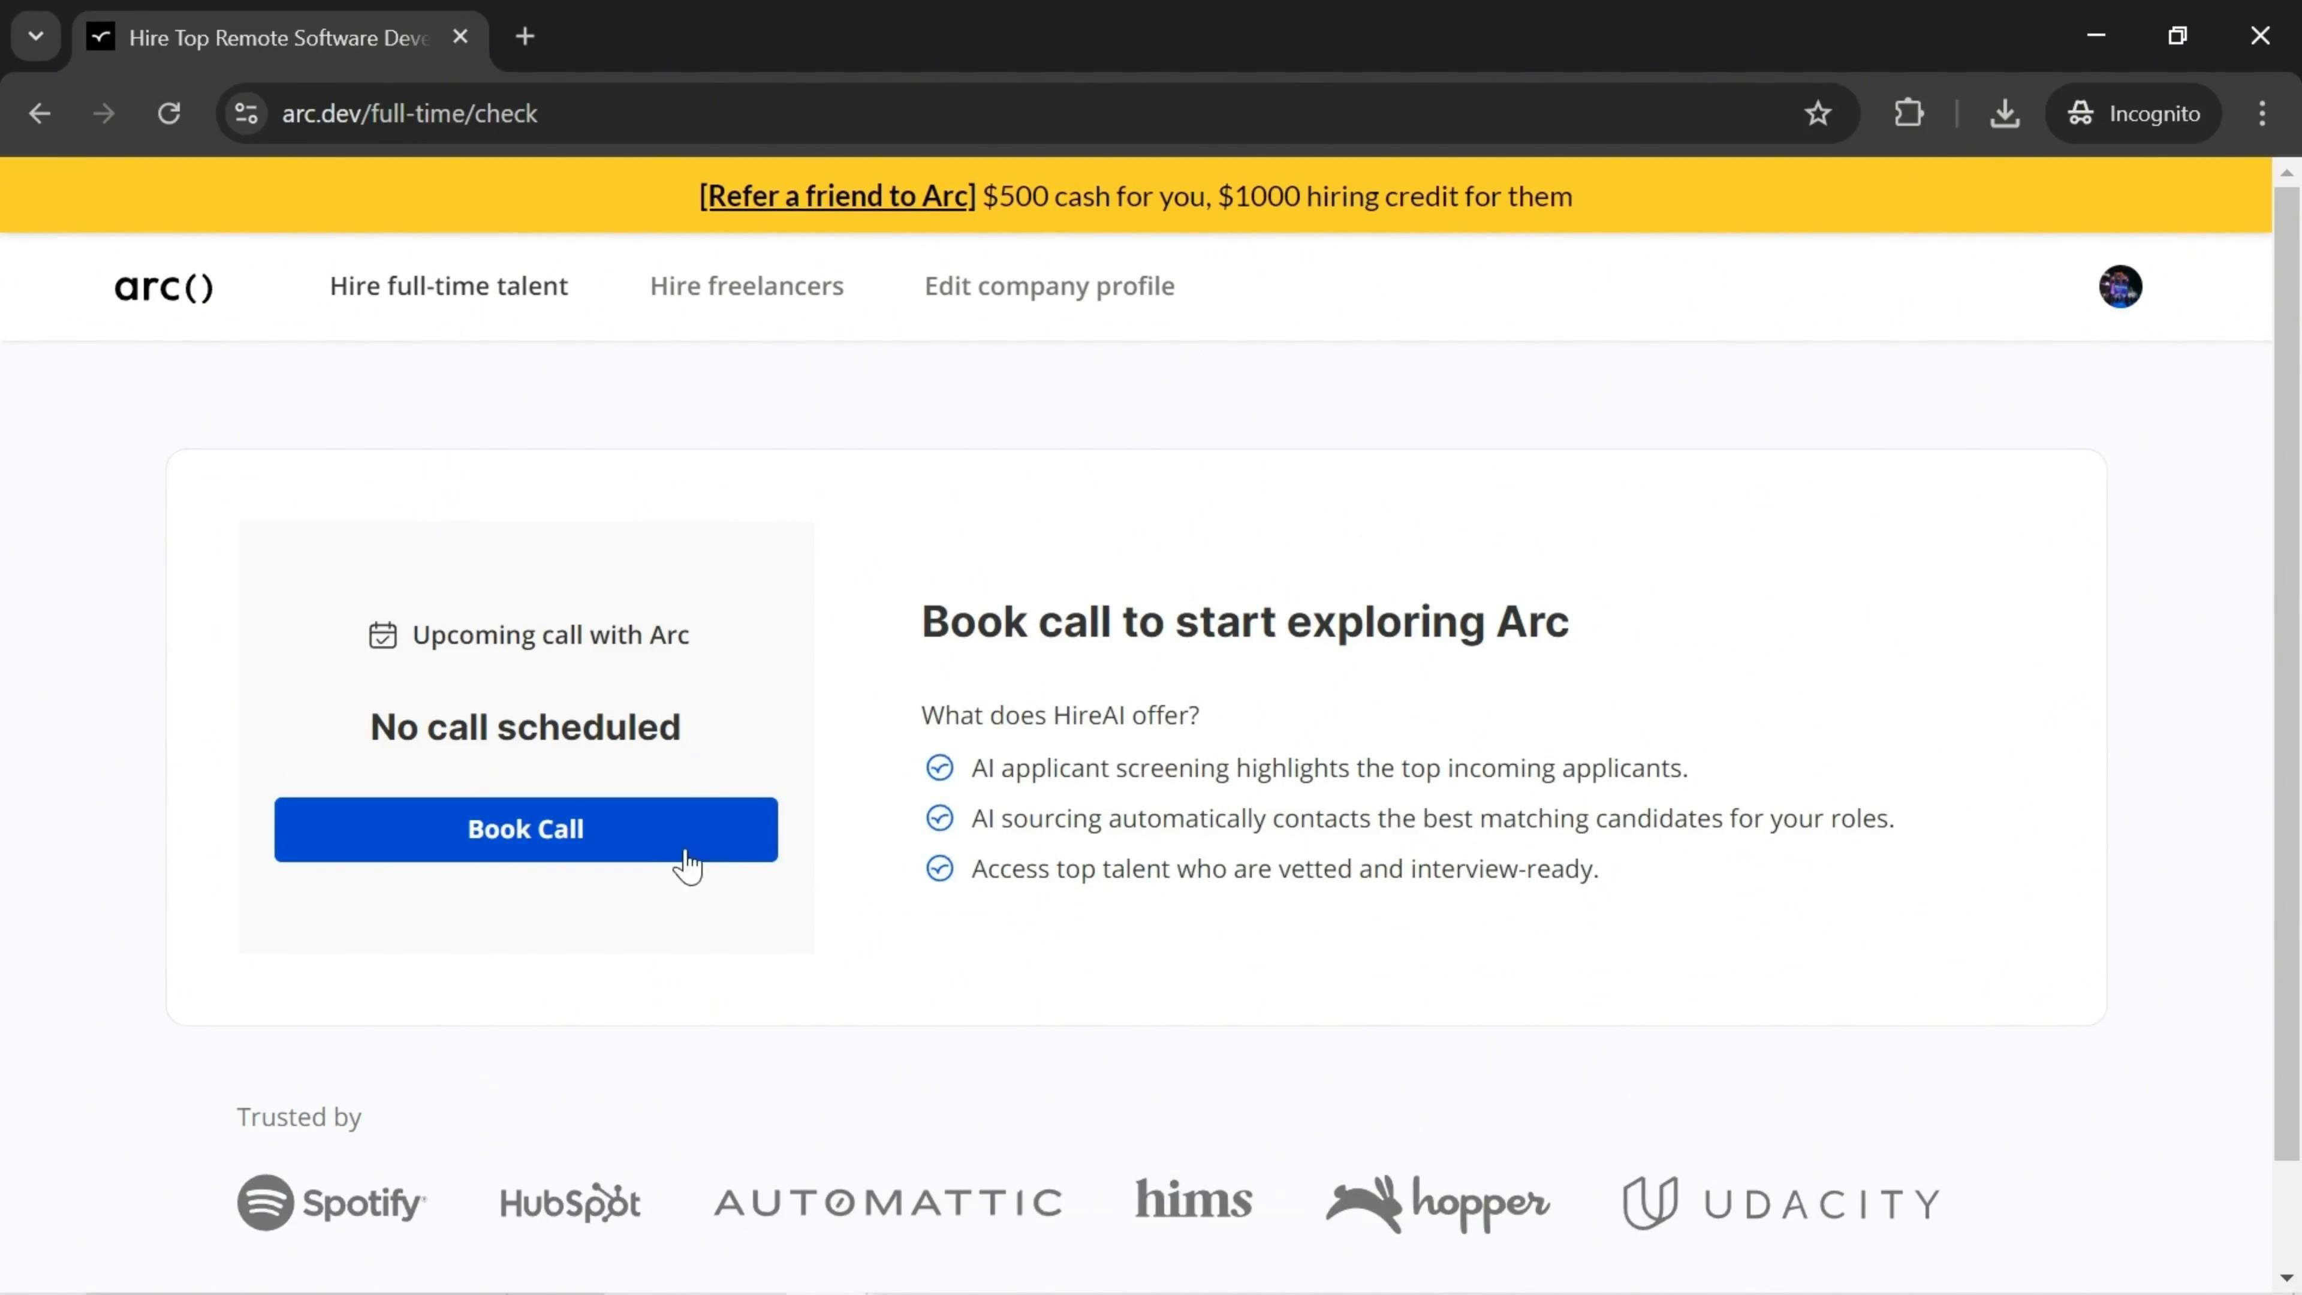Open the browser Downloads icon
2302x1295 pixels.
[2005, 113]
